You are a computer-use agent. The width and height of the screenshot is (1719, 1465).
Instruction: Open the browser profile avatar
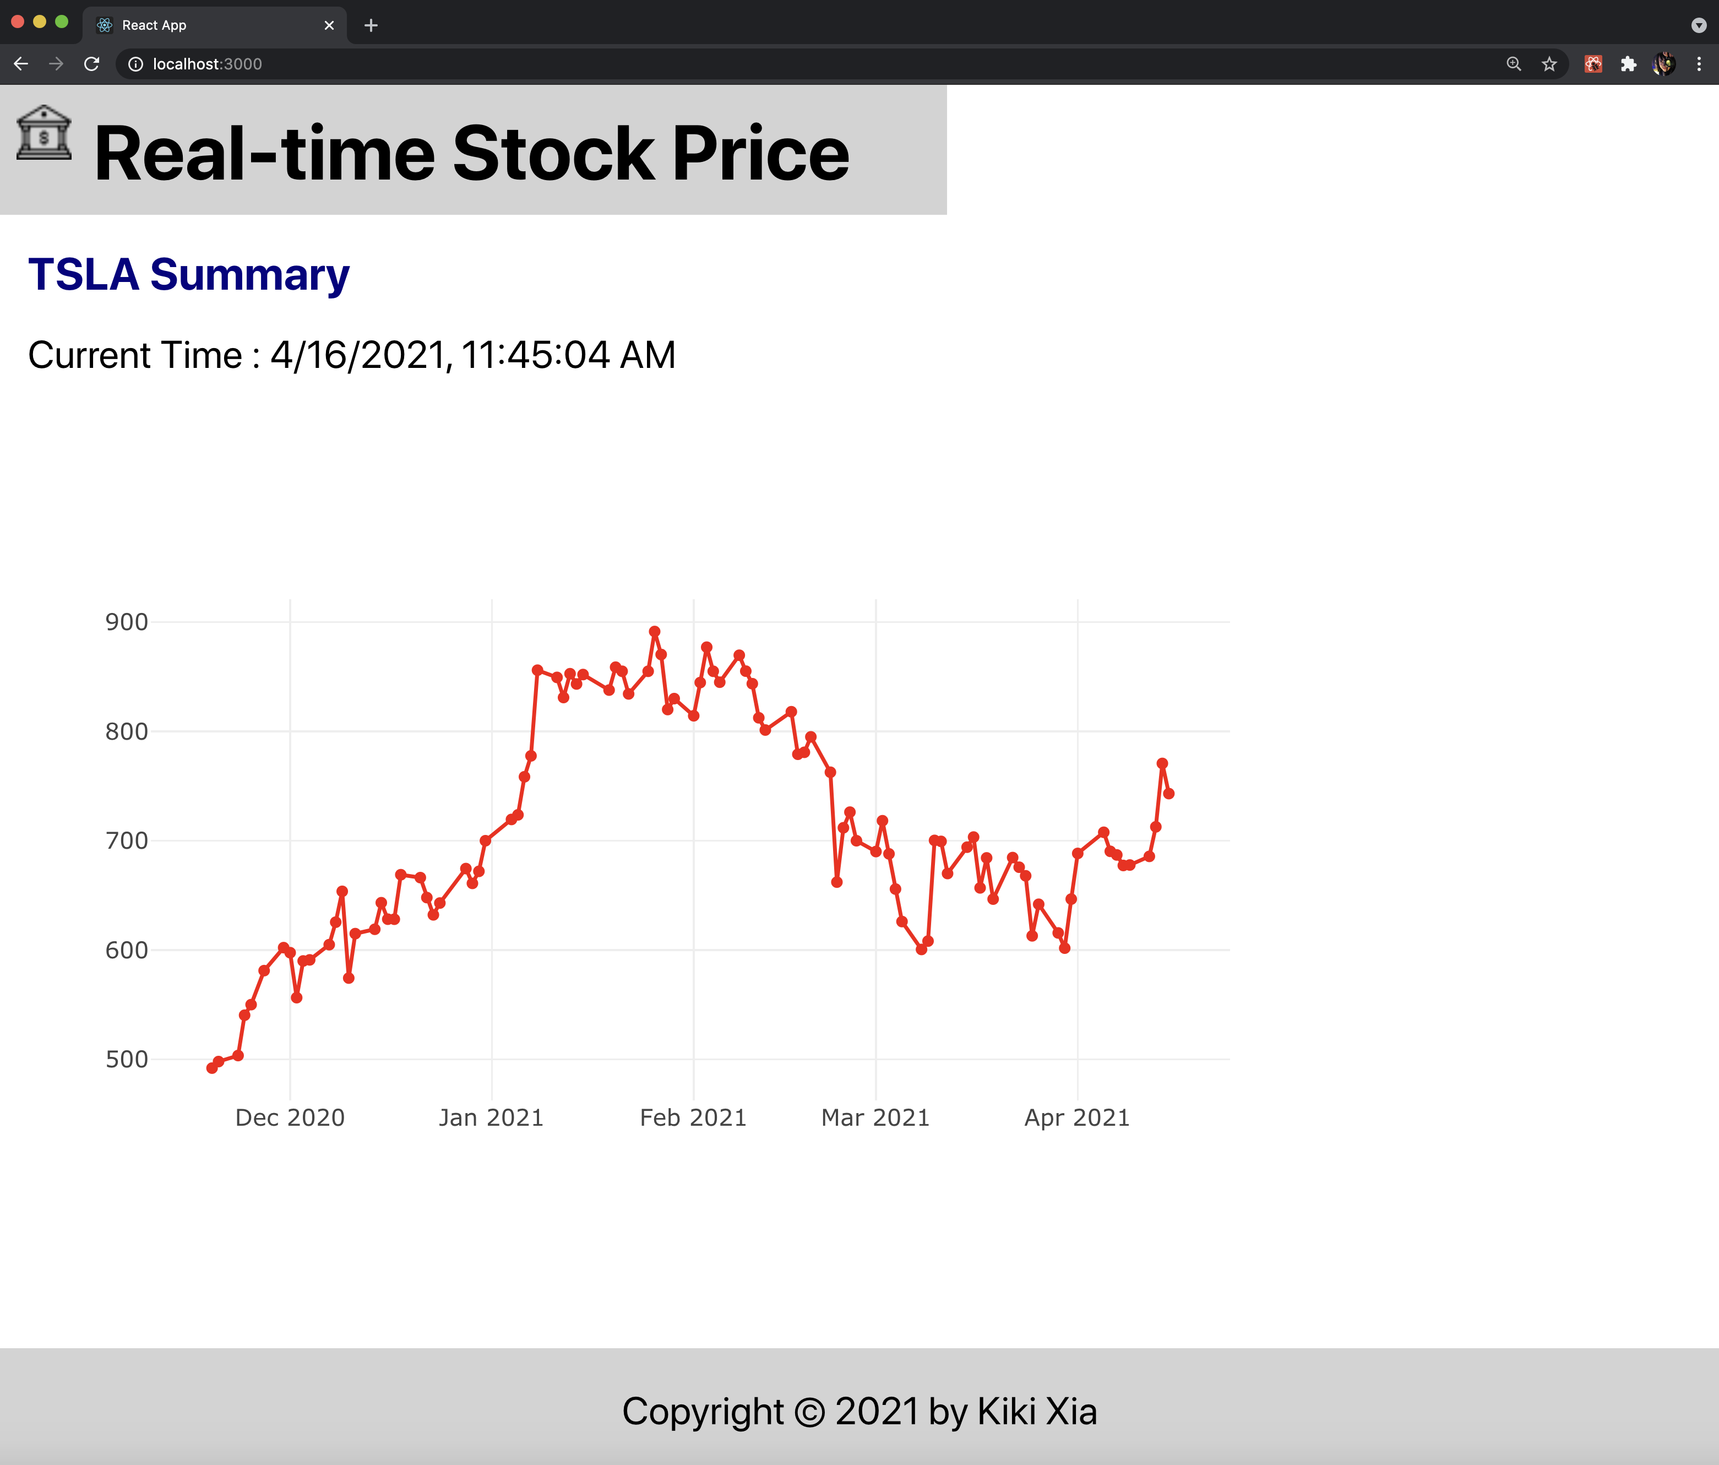coord(1663,64)
